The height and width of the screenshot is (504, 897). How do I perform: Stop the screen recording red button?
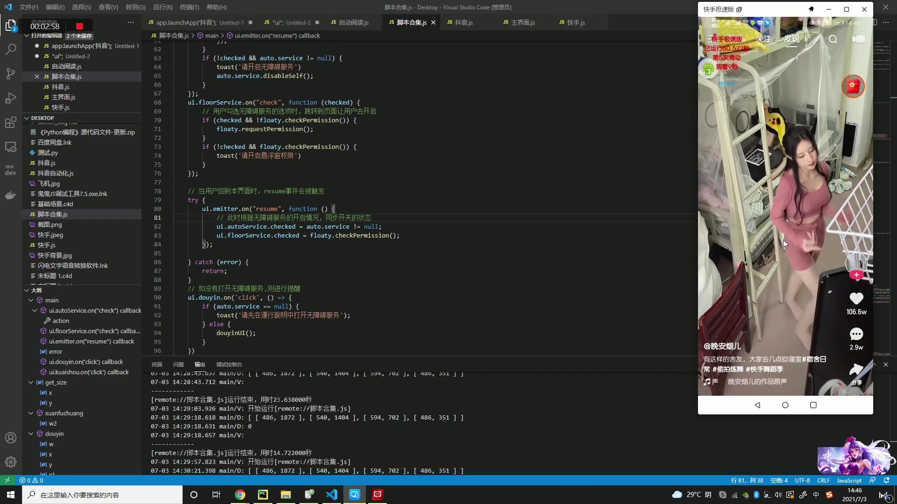pos(79,26)
